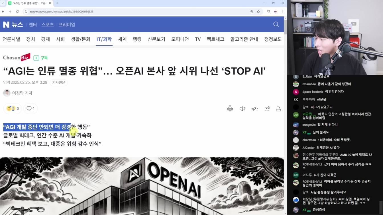Screen dimensions: 383x215
Task: Open the Chrome three-dot menu
Action: point(283,12)
